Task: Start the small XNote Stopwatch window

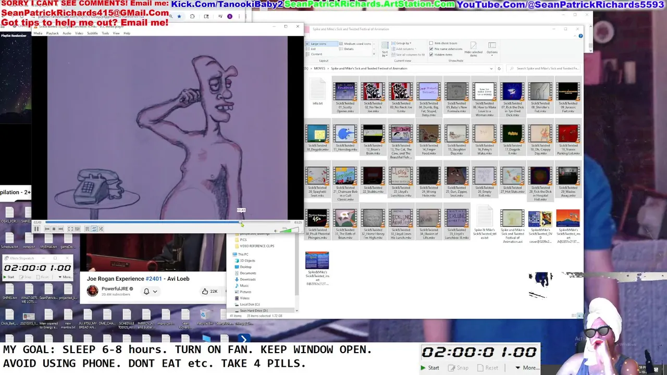Action: [x=9, y=277]
